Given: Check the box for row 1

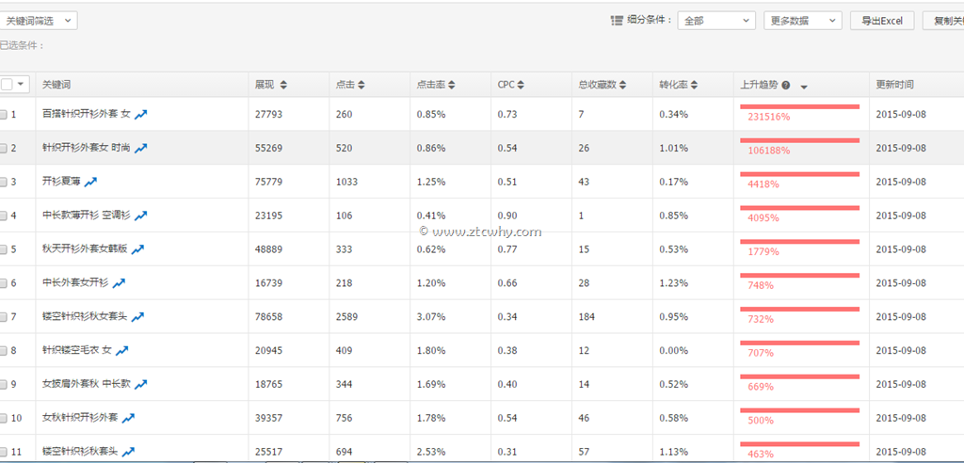Looking at the screenshot, I should pos(4,114).
